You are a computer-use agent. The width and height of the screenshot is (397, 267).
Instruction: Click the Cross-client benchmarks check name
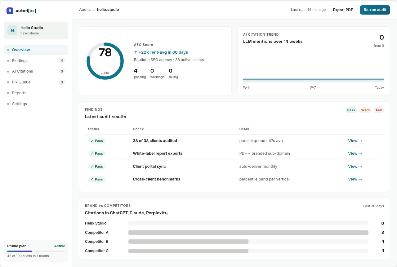157,179
